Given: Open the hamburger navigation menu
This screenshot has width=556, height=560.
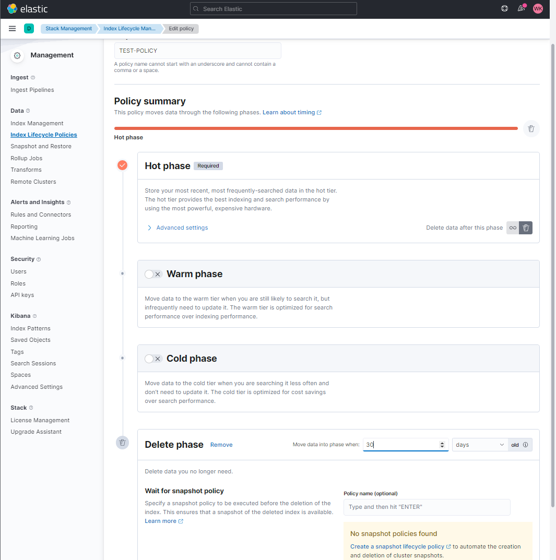Looking at the screenshot, I should coord(13,29).
